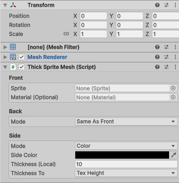Open Thick Sprite Mesh presets menu
Image resolution: width=179 pixels, height=183 pixels.
point(166,67)
